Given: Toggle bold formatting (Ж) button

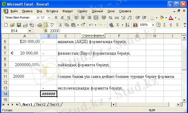Looking at the screenshot, I should 56,18.
